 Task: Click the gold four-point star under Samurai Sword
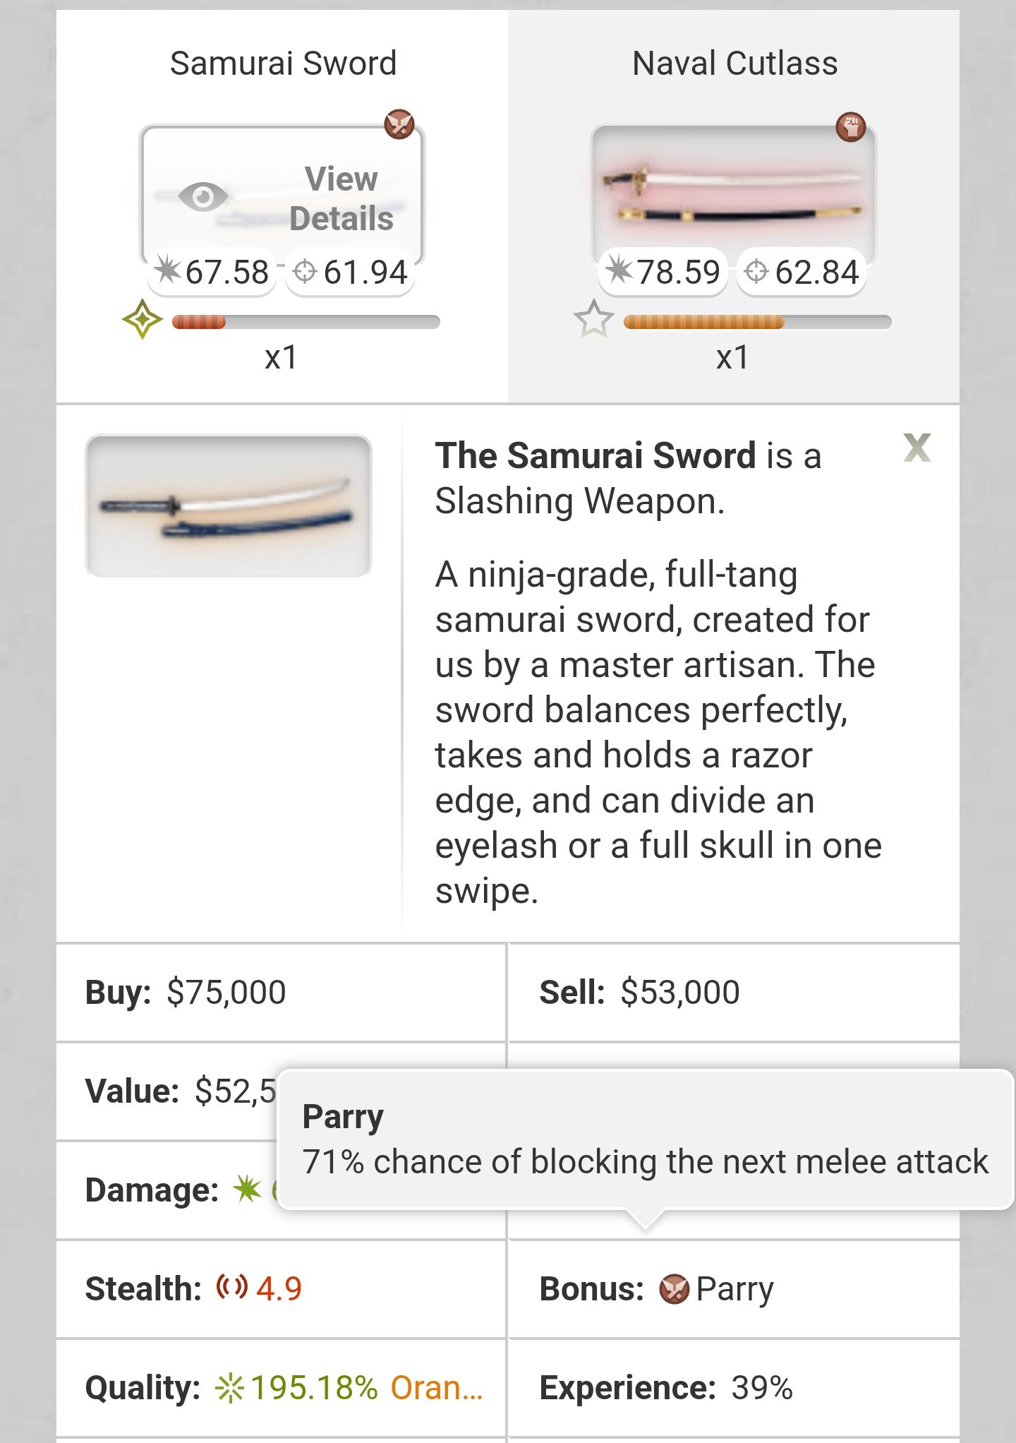[x=142, y=320]
